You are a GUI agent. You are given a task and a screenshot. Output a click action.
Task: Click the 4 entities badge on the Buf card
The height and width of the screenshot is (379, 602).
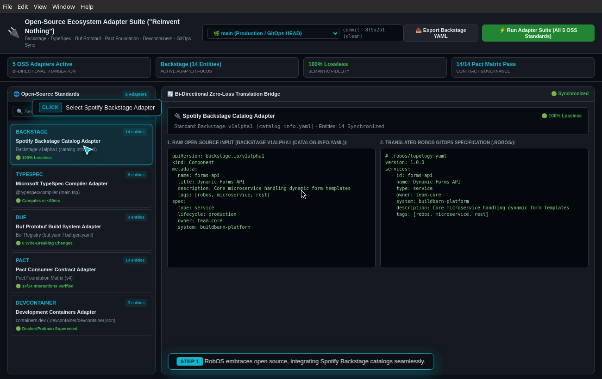pyautogui.click(x=136, y=217)
